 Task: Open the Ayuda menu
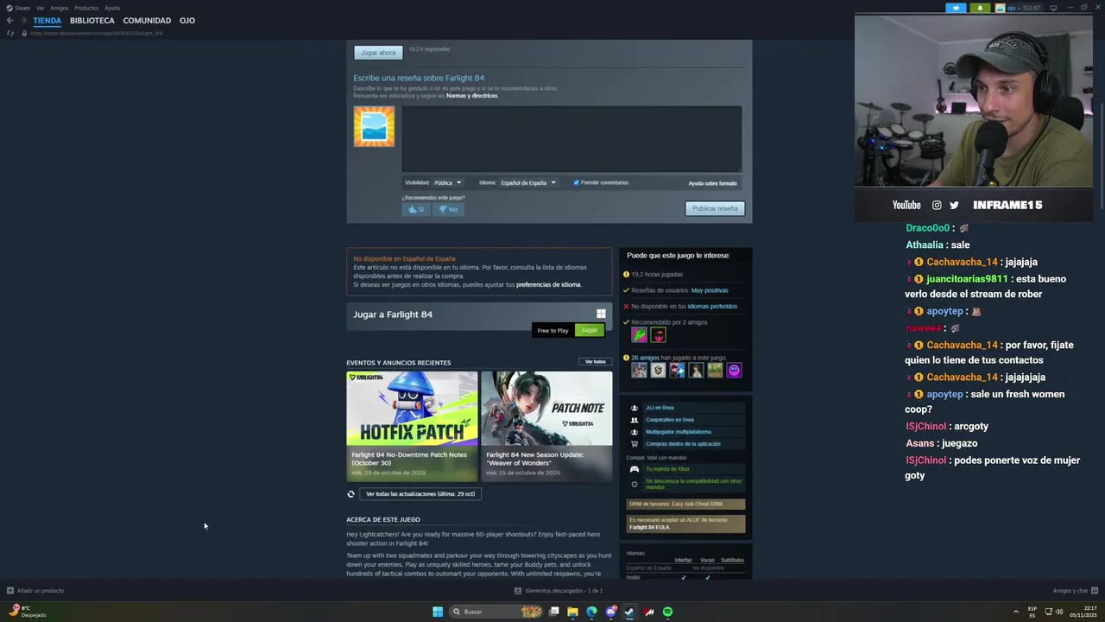click(112, 8)
